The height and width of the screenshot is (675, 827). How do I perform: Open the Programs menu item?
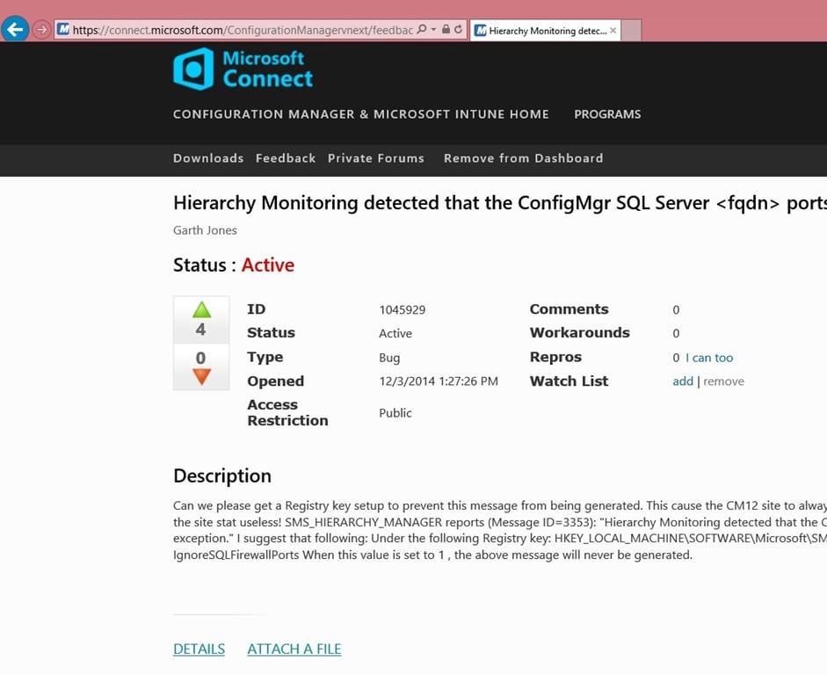[x=607, y=114]
